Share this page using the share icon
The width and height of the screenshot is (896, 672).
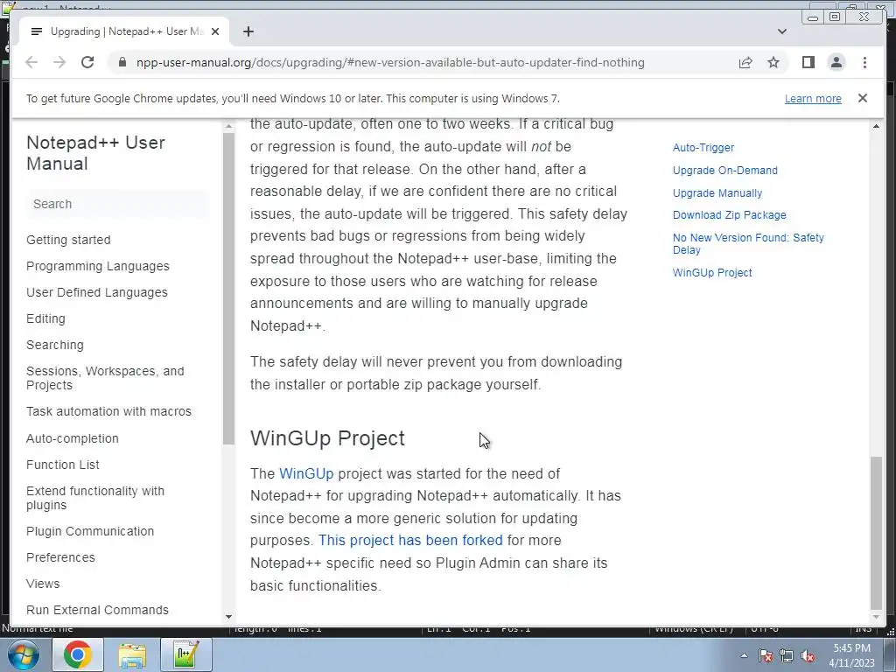(x=745, y=62)
